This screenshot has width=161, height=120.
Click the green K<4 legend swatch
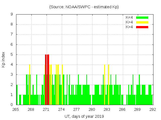[x=142, y=17]
